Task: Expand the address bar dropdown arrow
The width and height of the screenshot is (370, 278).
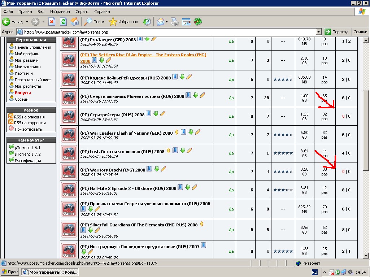Action: 318,32
